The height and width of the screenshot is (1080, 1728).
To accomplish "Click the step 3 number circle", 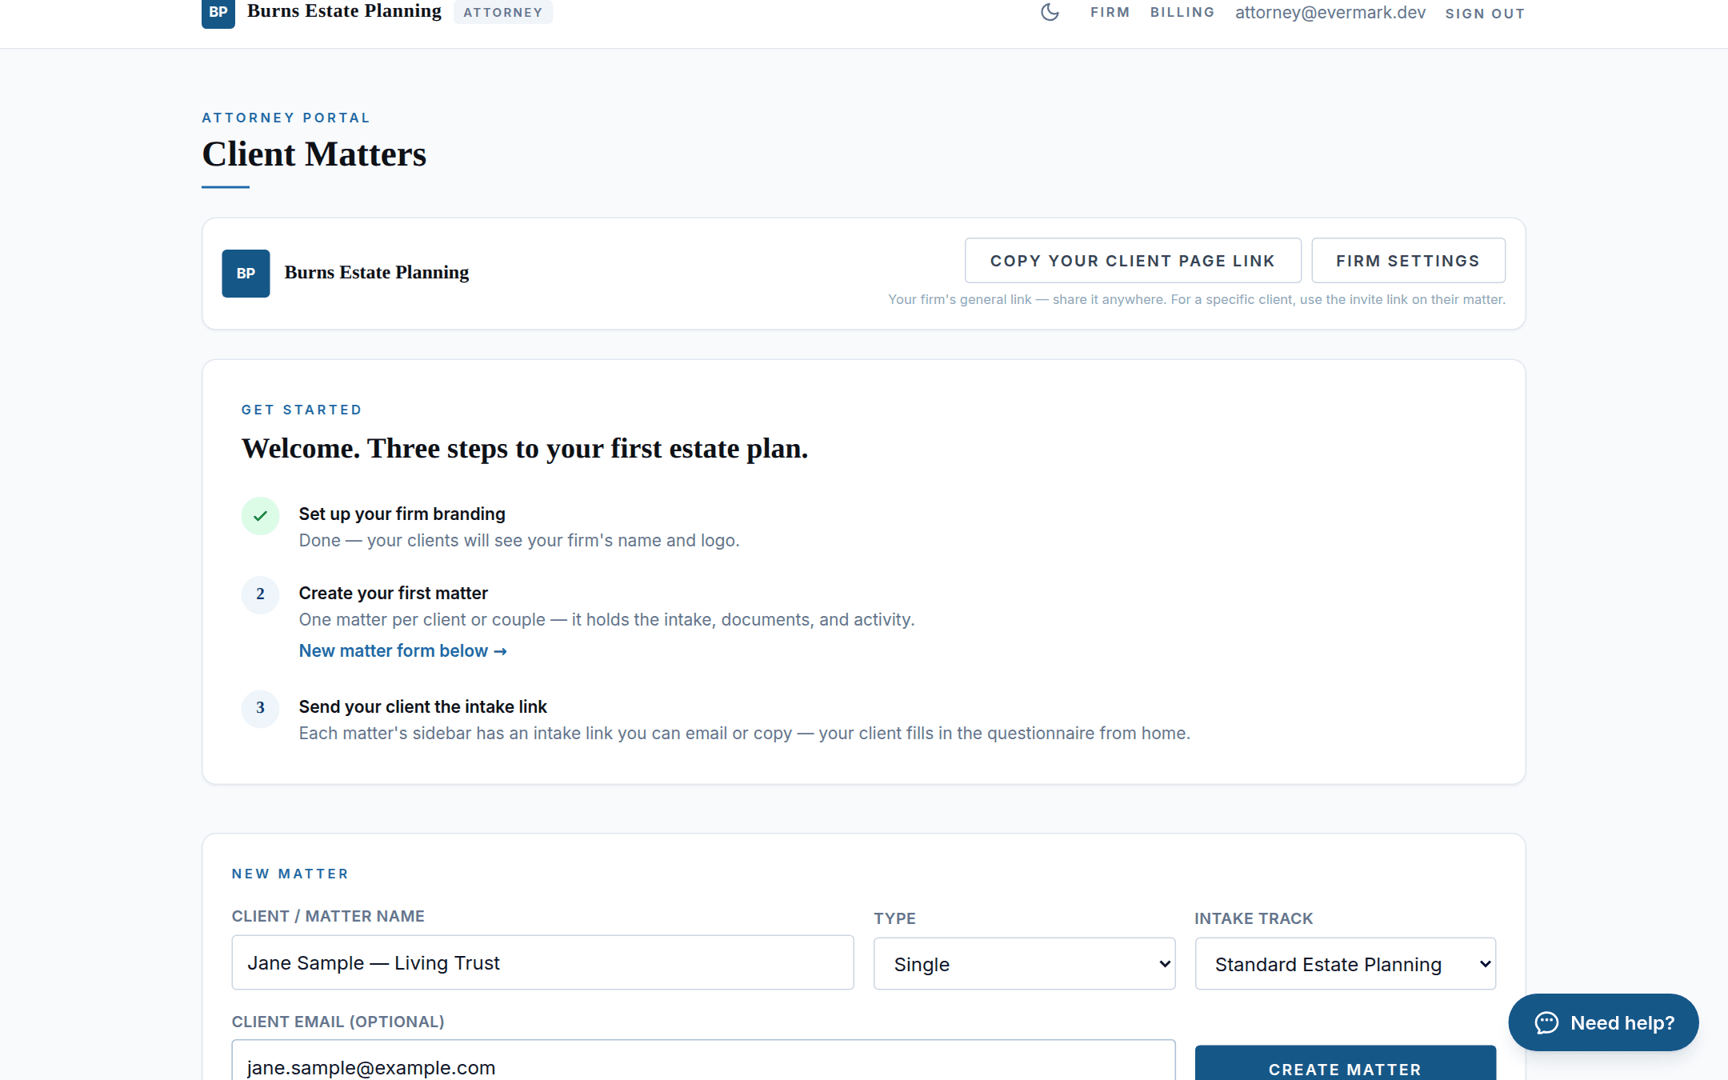I will pyautogui.click(x=260, y=708).
